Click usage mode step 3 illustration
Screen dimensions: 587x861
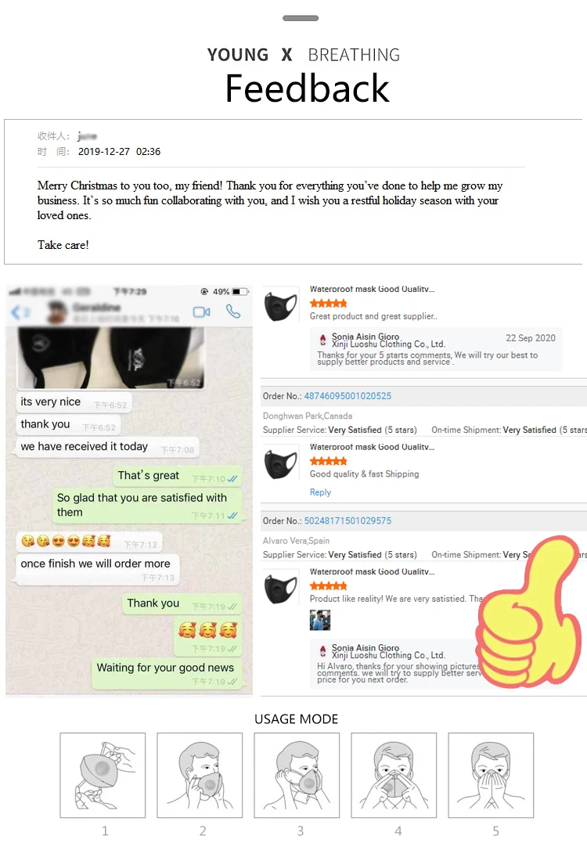[297, 775]
